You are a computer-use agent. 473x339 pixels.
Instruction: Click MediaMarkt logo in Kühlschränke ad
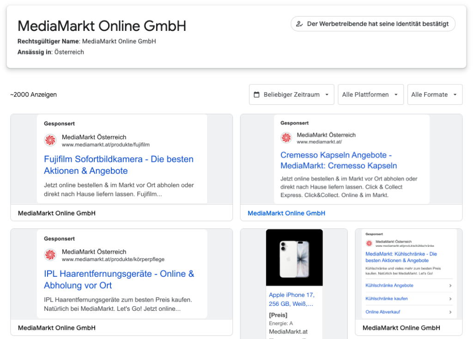pos(369,243)
